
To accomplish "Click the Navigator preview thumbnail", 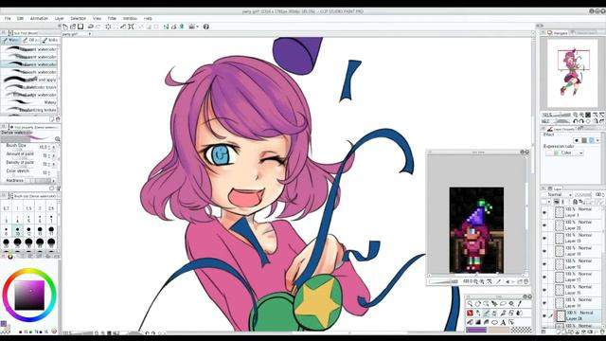I will click(x=572, y=72).
